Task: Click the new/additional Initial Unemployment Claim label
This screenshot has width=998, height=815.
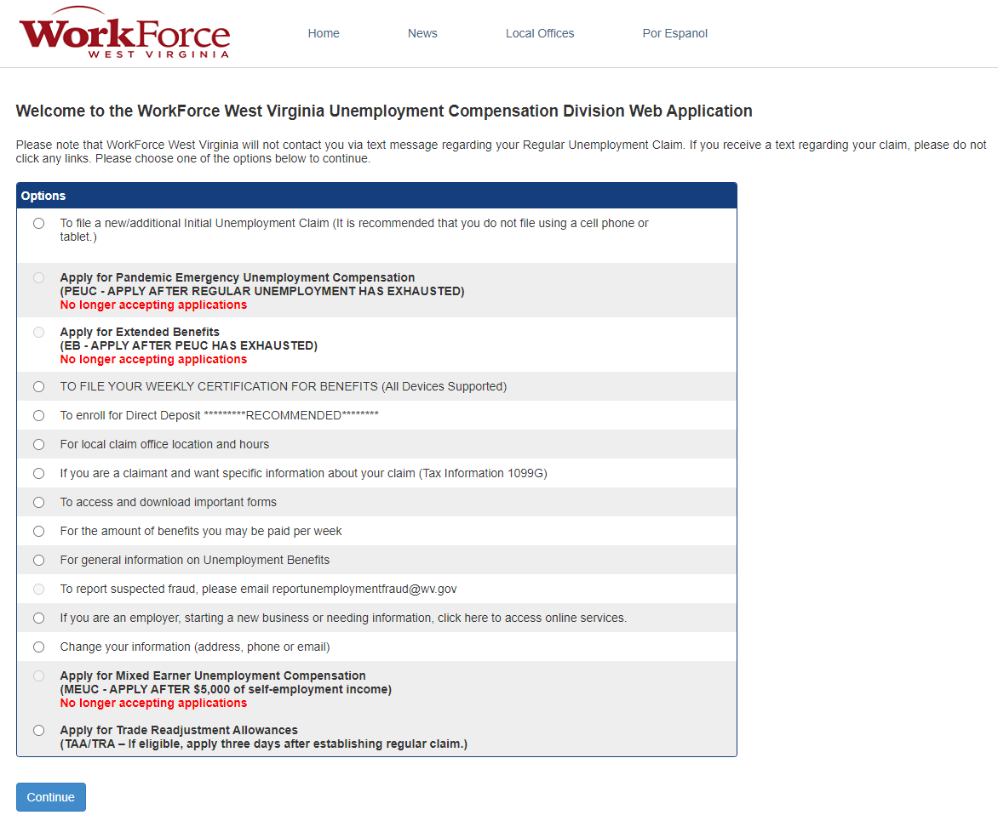Action: tap(354, 231)
